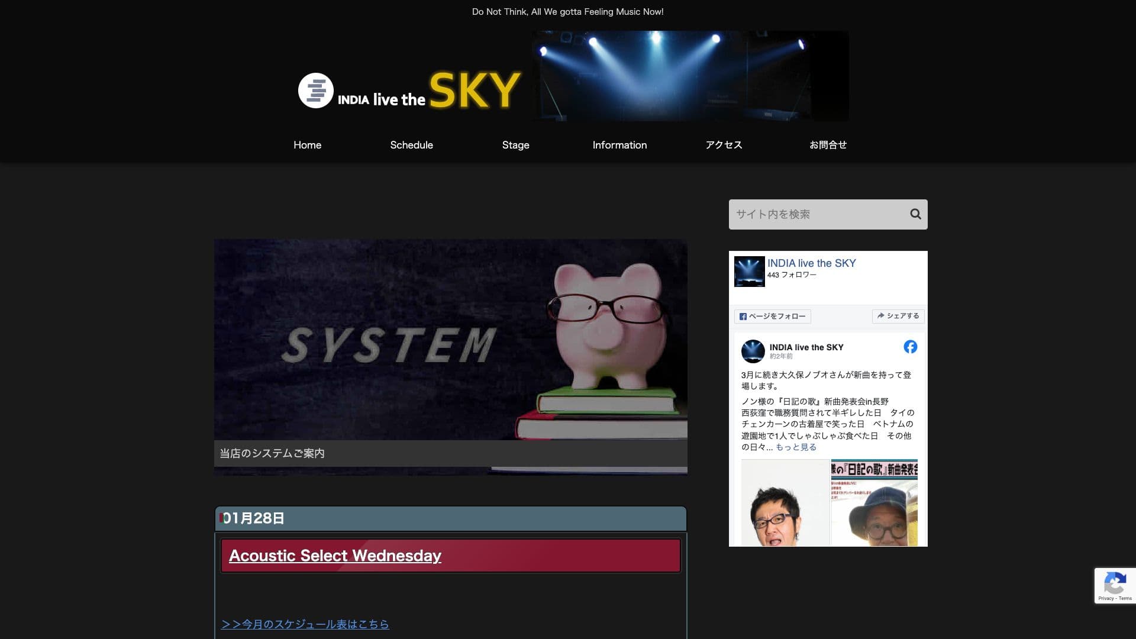This screenshot has width=1136, height=639.
Task: Click the search magnifier icon
Action: 914,214
